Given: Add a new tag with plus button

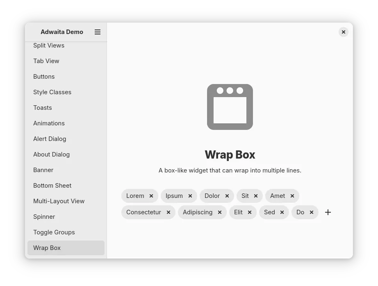Looking at the screenshot, I should [x=328, y=212].
